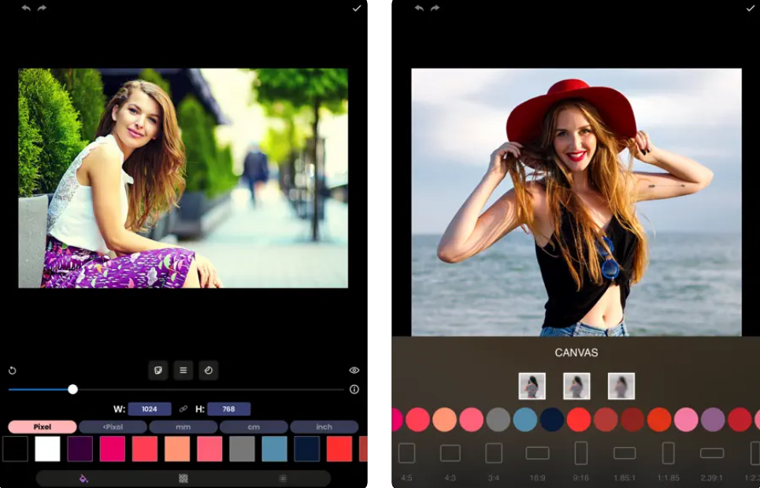Click the pie chart timer icon button

208,370
